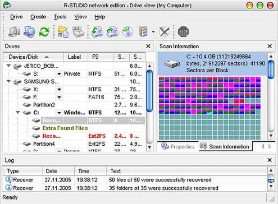Select the highlighted Reco... NTFS entry
278x204 pixels.
point(88,120)
